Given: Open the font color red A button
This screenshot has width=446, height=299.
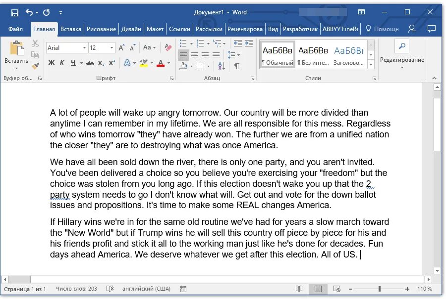Looking at the screenshot, I should 161,63.
